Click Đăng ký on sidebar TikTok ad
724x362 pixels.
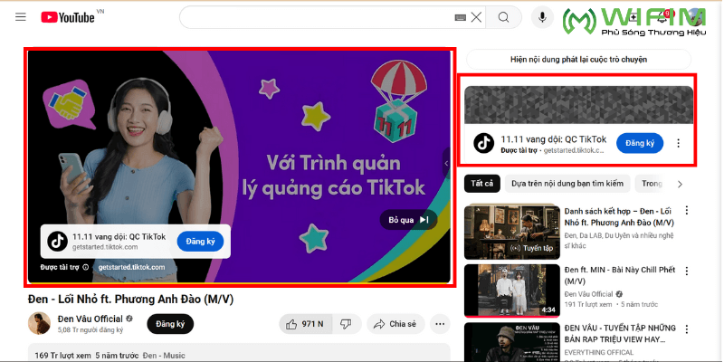pyautogui.click(x=640, y=143)
